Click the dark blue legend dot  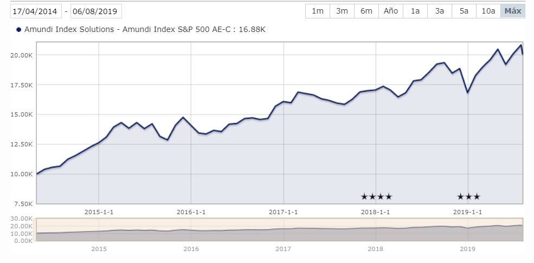20,30
